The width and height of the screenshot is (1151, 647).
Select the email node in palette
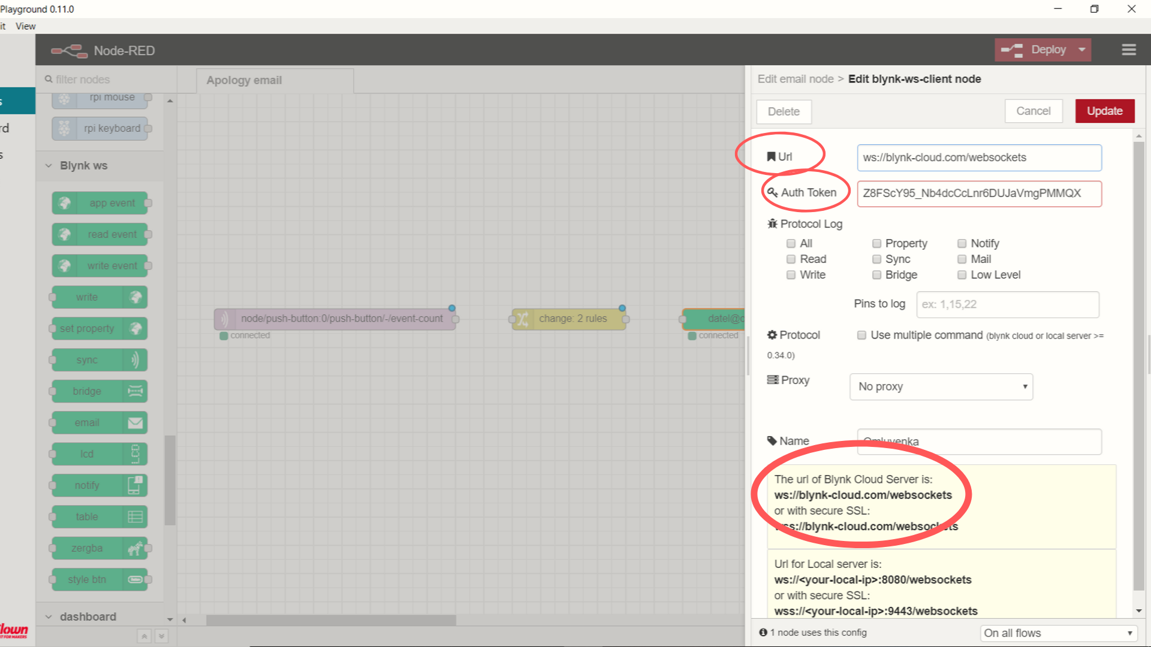100,422
